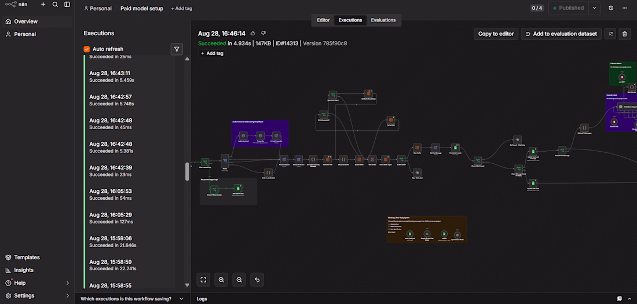Click the executions list scrollbar down arrow
The height and width of the screenshot is (304, 637).
point(187,285)
